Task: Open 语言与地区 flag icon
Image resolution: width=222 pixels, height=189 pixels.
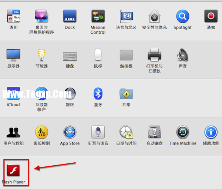Action: point(126,16)
